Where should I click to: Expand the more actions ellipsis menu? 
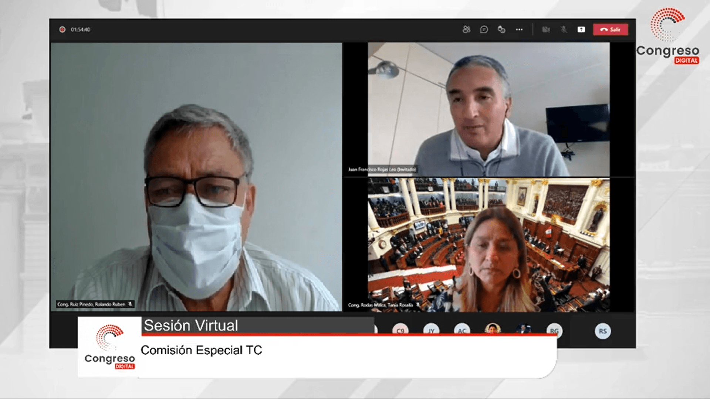(x=519, y=30)
